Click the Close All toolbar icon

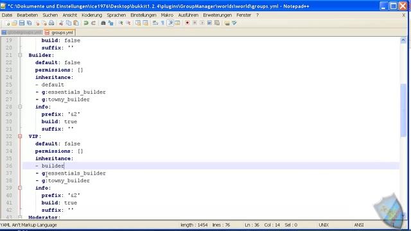44,23
